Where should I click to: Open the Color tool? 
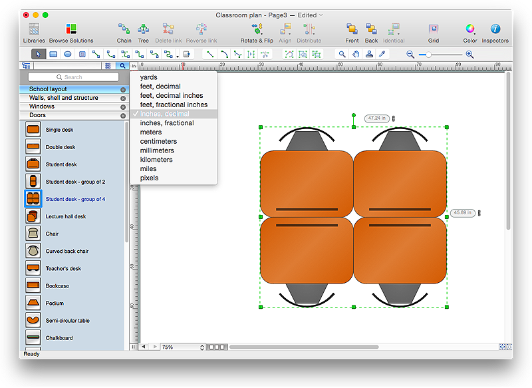point(469,31)
